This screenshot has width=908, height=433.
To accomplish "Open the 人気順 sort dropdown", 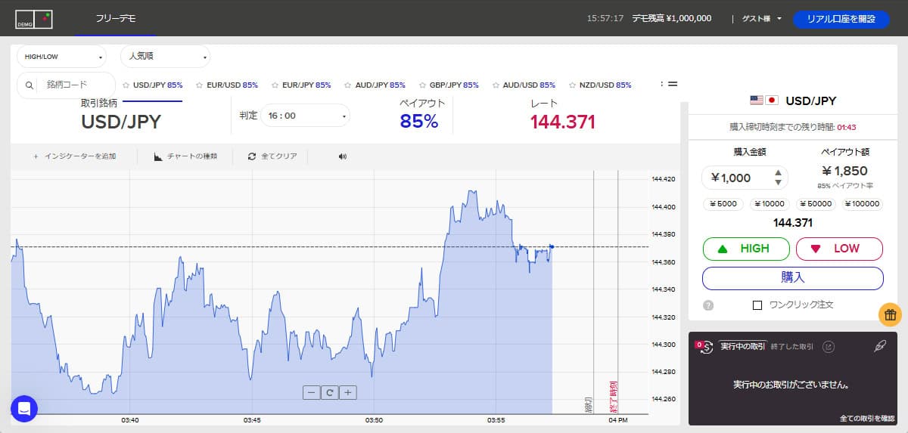I will click(x=166, y=57).
